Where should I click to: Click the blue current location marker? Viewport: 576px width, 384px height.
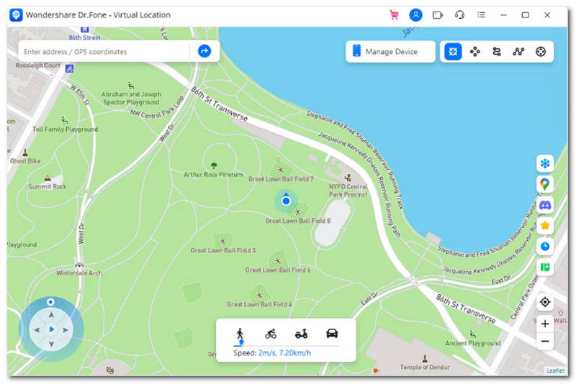[286, 201]
